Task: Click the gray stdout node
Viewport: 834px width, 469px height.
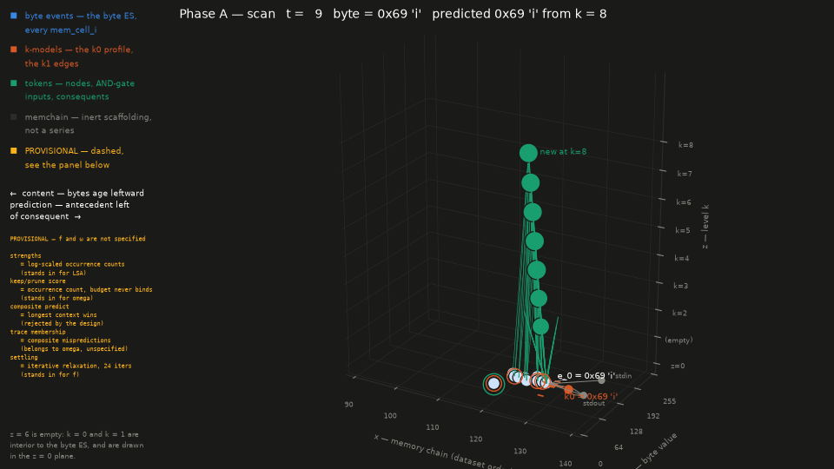Action: point(584,395)
